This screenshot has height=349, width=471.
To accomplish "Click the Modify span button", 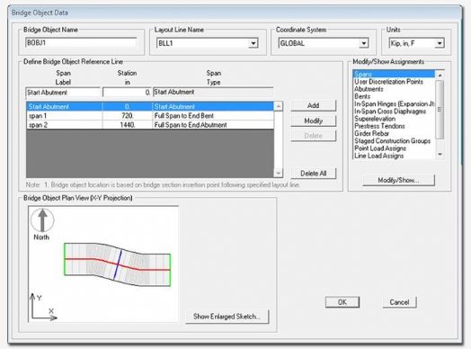I will tap(314, 121).
